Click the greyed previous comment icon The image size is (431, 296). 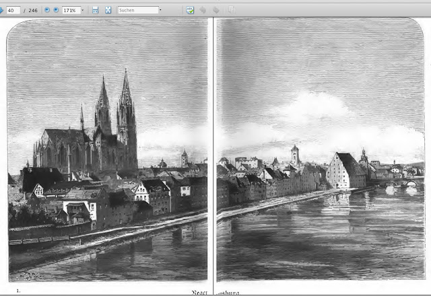[203, 10]
